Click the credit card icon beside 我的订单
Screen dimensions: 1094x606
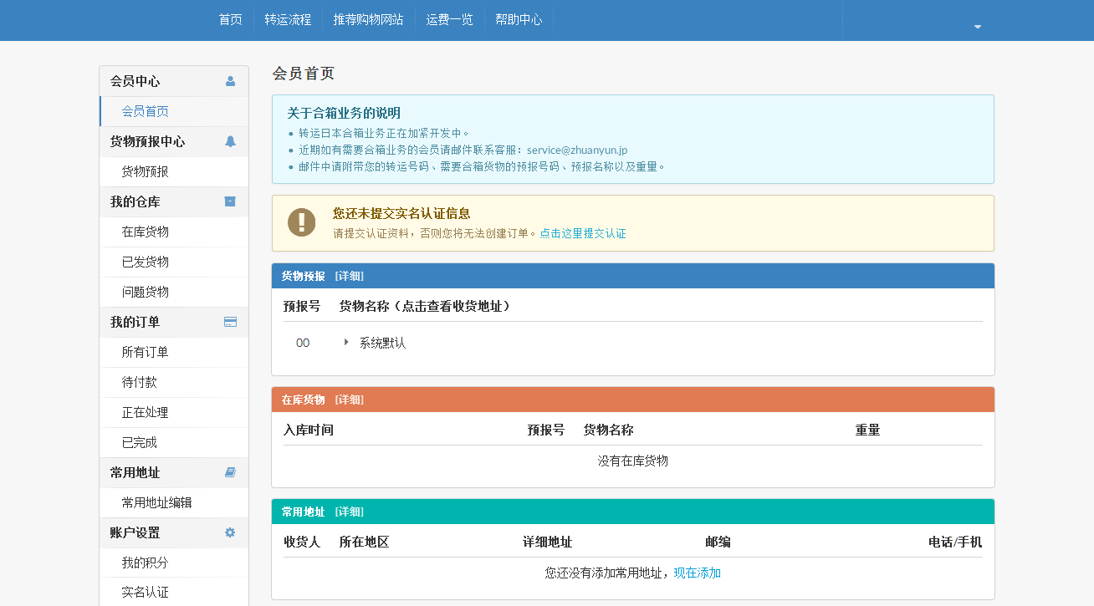pyautogui.click(x=230, y=322)
